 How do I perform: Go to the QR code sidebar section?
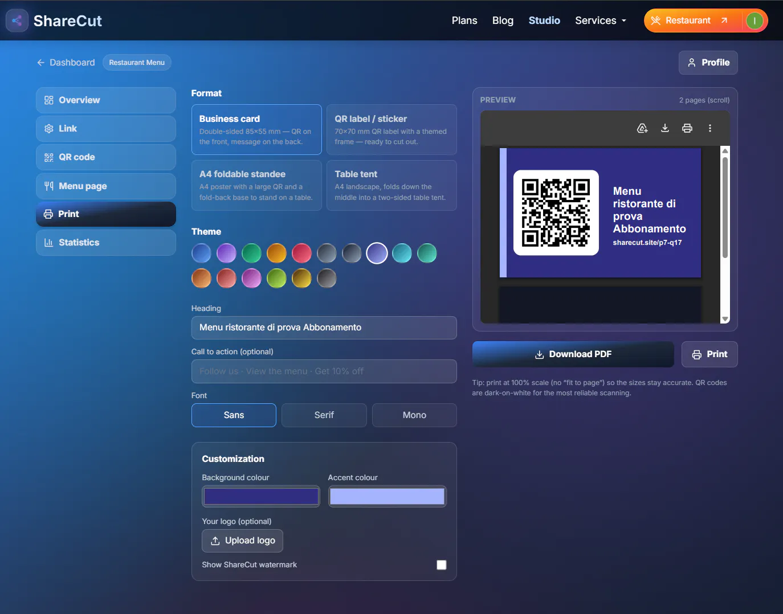click(106, 157)
